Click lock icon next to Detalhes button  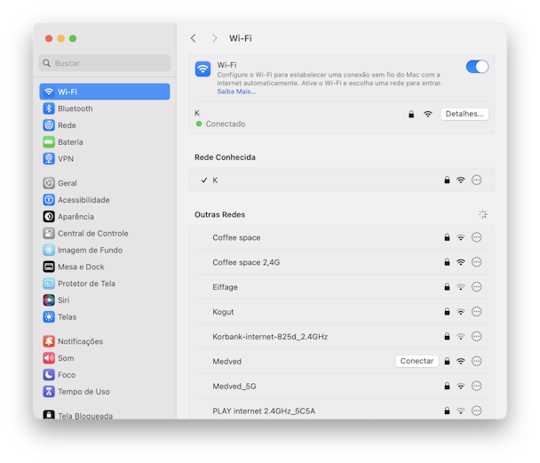tap(411, 114)
